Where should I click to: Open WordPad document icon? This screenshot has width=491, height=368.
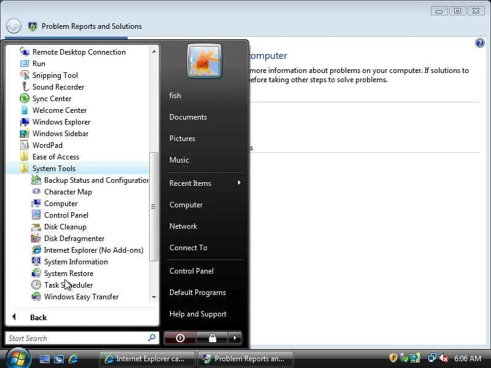point(25,145)
